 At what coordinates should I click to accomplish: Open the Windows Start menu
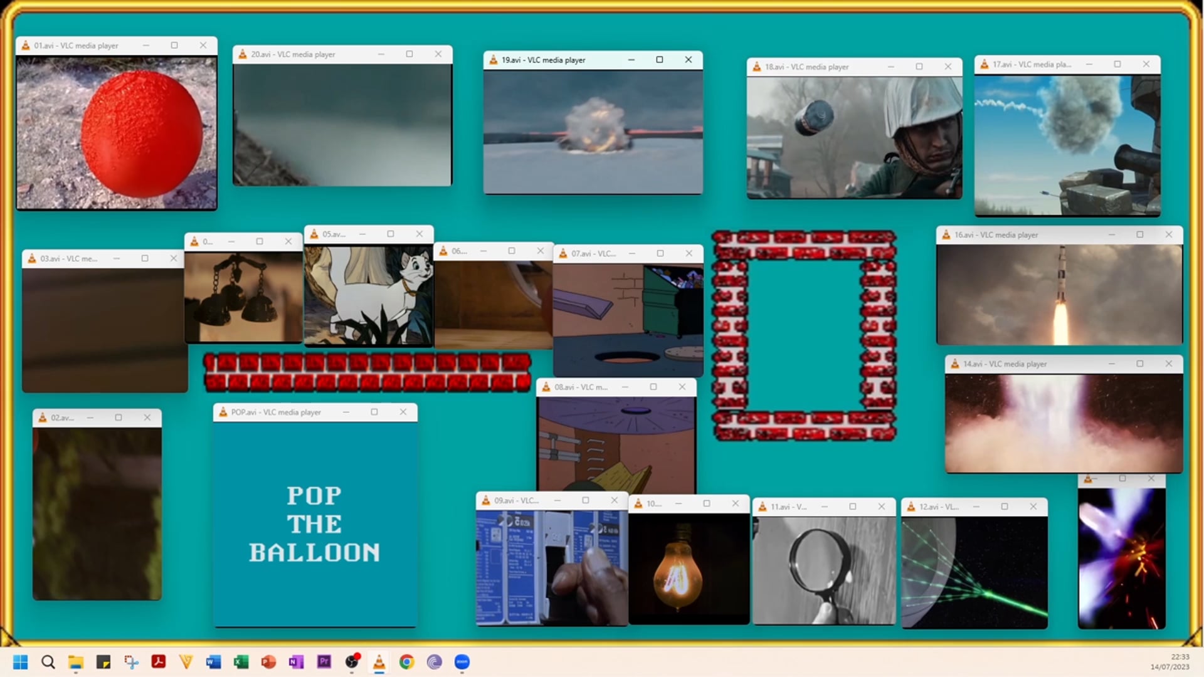[21, 662]
